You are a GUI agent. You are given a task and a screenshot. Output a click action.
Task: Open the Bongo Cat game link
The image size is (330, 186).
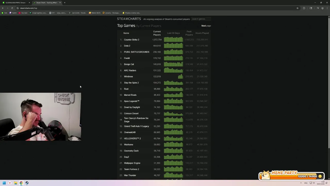(x=129, y=64)
